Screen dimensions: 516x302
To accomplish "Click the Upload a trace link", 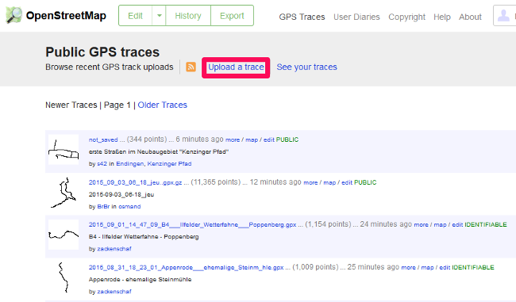I will click(x=236, y=67).
